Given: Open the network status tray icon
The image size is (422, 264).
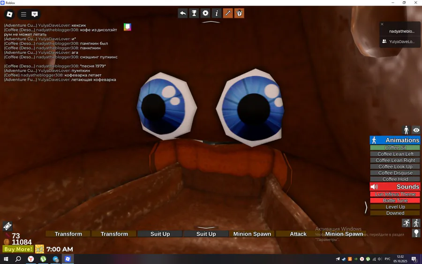Looking at the screenshot, I should [x=374, y=259].
